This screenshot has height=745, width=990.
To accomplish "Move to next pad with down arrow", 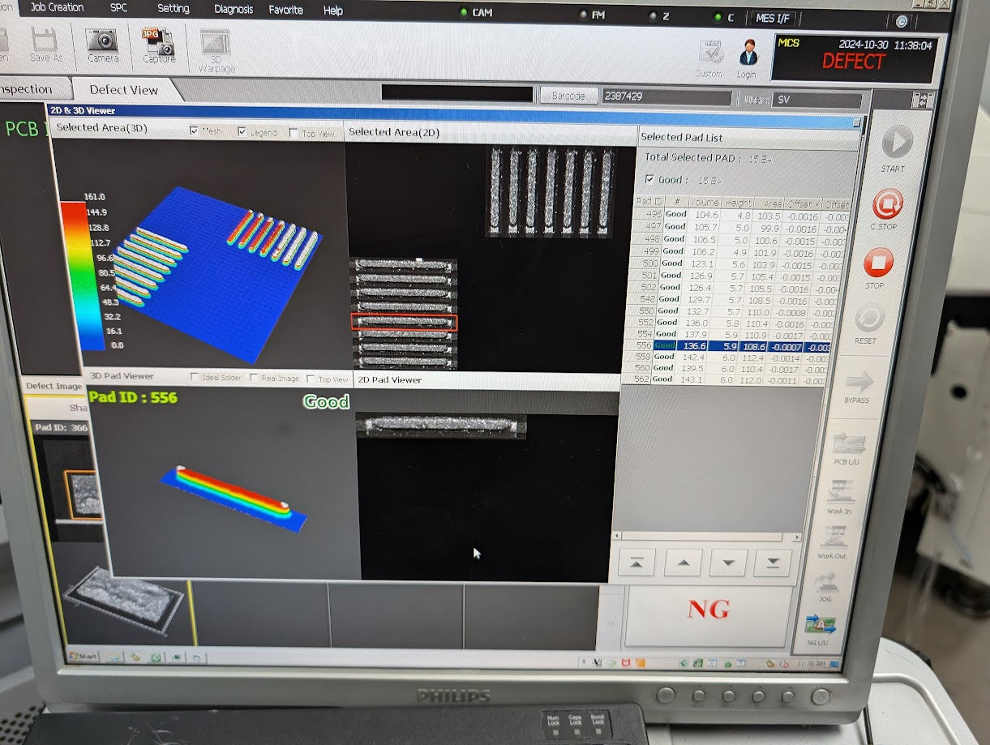I will [727, 562].
